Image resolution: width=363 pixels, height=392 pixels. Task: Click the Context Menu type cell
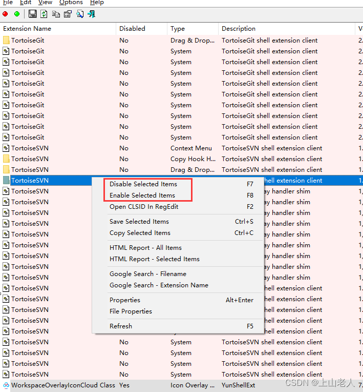coord(191,148)
